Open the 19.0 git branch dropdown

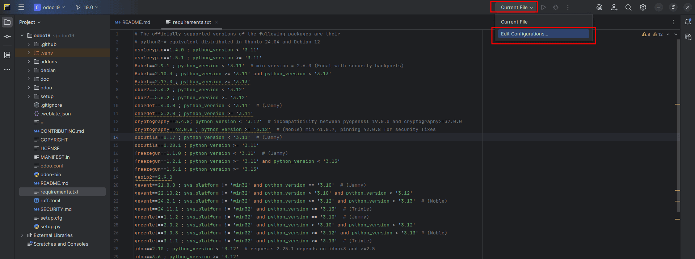point(87,7)
